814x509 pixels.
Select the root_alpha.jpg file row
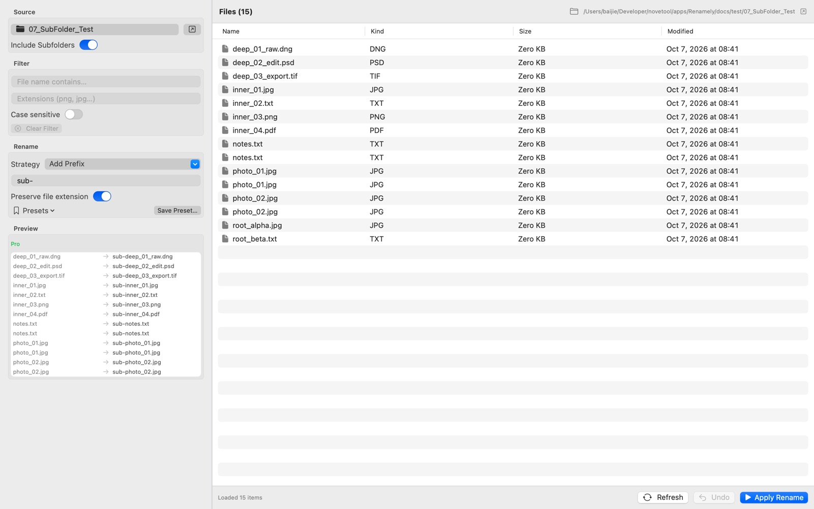tap(513, 225)
